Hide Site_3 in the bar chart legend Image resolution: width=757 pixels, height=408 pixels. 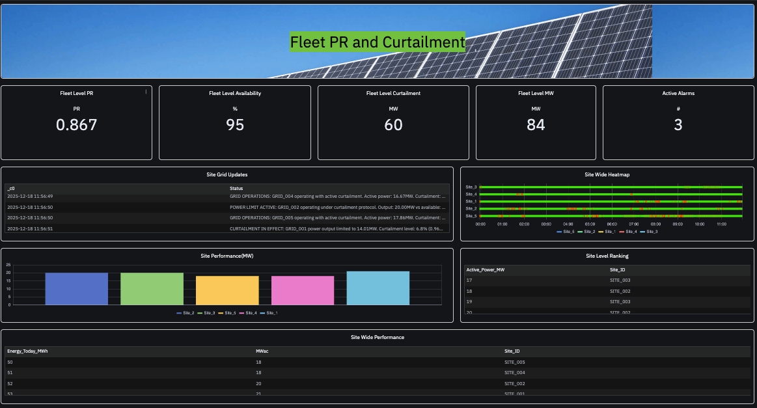coord(206,313)
